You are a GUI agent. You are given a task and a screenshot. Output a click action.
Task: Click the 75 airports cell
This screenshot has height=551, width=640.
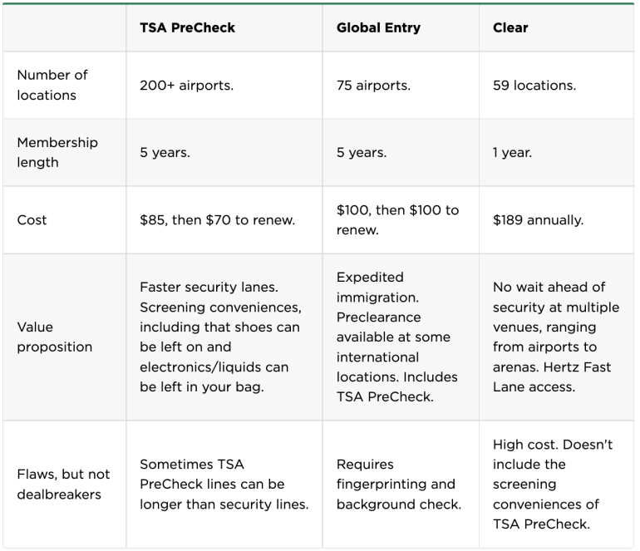(x=373, y=85)
